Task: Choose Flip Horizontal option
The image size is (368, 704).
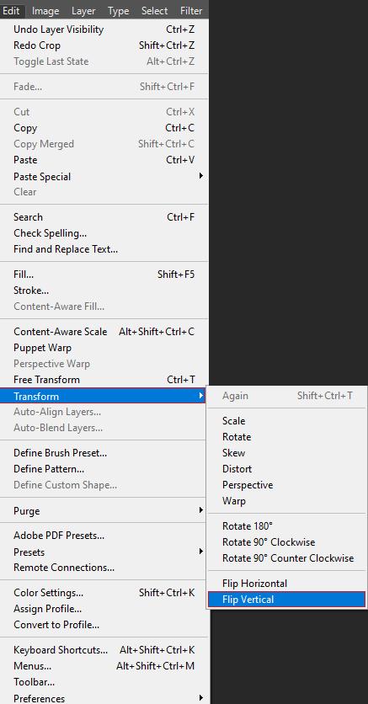Action: 285,584
